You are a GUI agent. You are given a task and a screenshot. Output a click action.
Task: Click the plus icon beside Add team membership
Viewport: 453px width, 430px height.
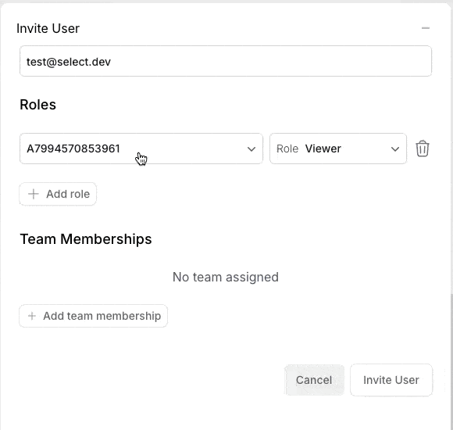coord(32,316)
